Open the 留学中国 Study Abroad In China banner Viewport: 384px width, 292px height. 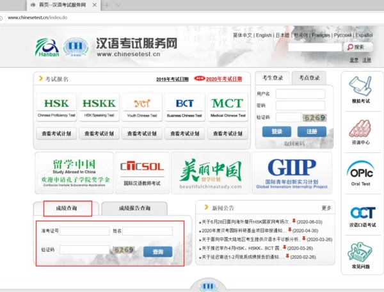point(74,173)
